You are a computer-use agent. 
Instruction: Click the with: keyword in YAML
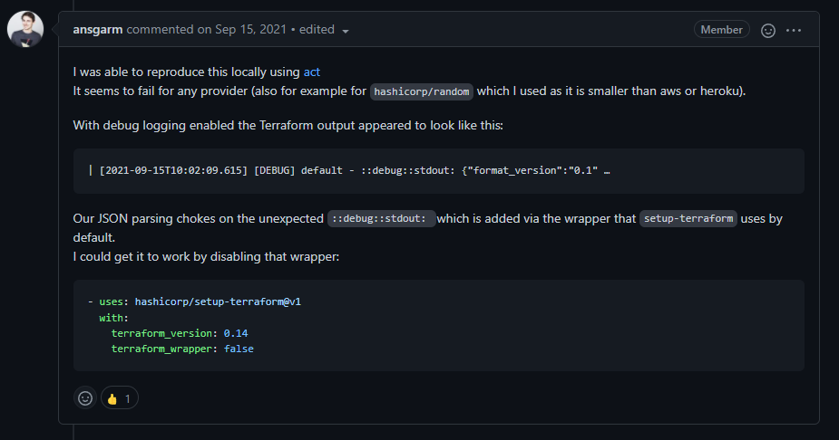point(113,318)
